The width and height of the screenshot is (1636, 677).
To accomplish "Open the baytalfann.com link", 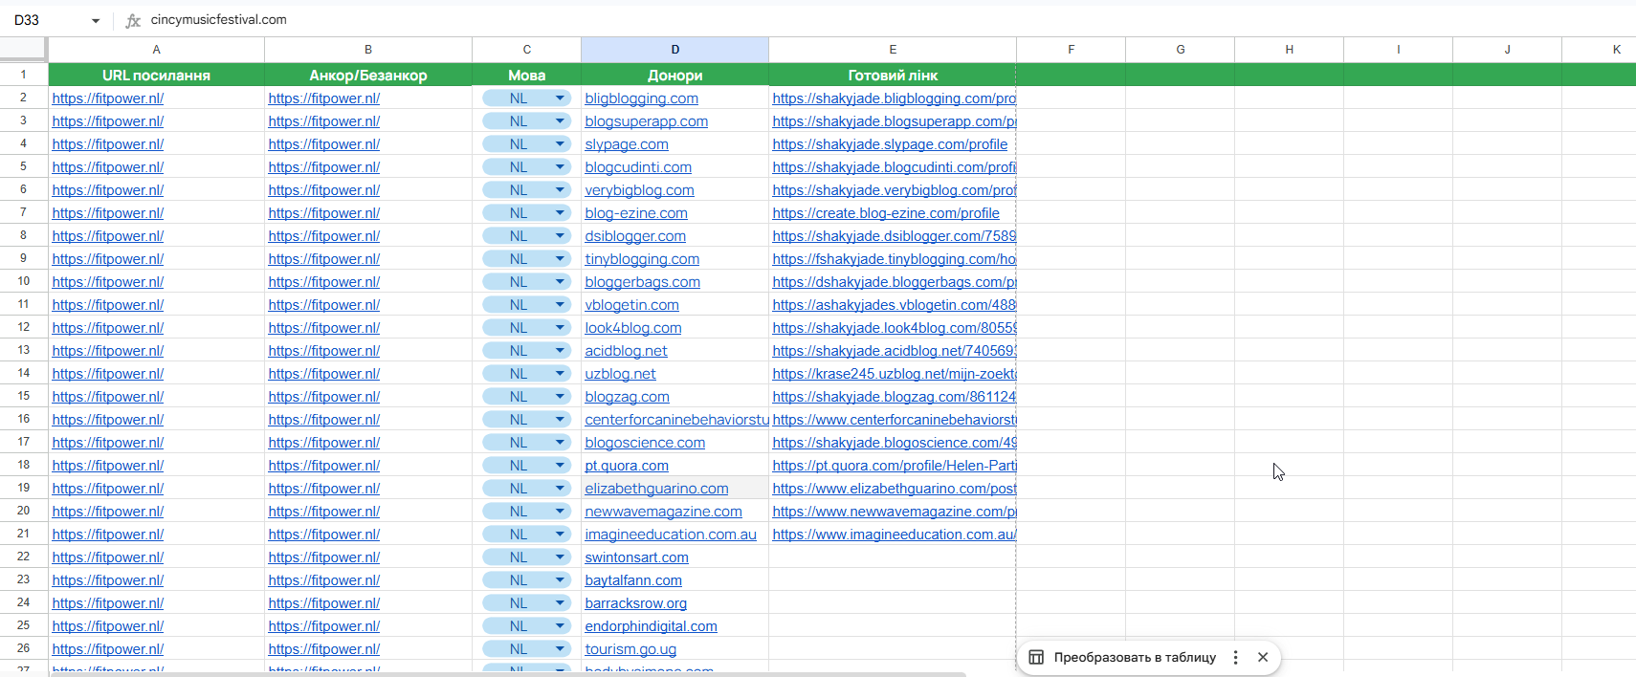I will pos(633,580).
